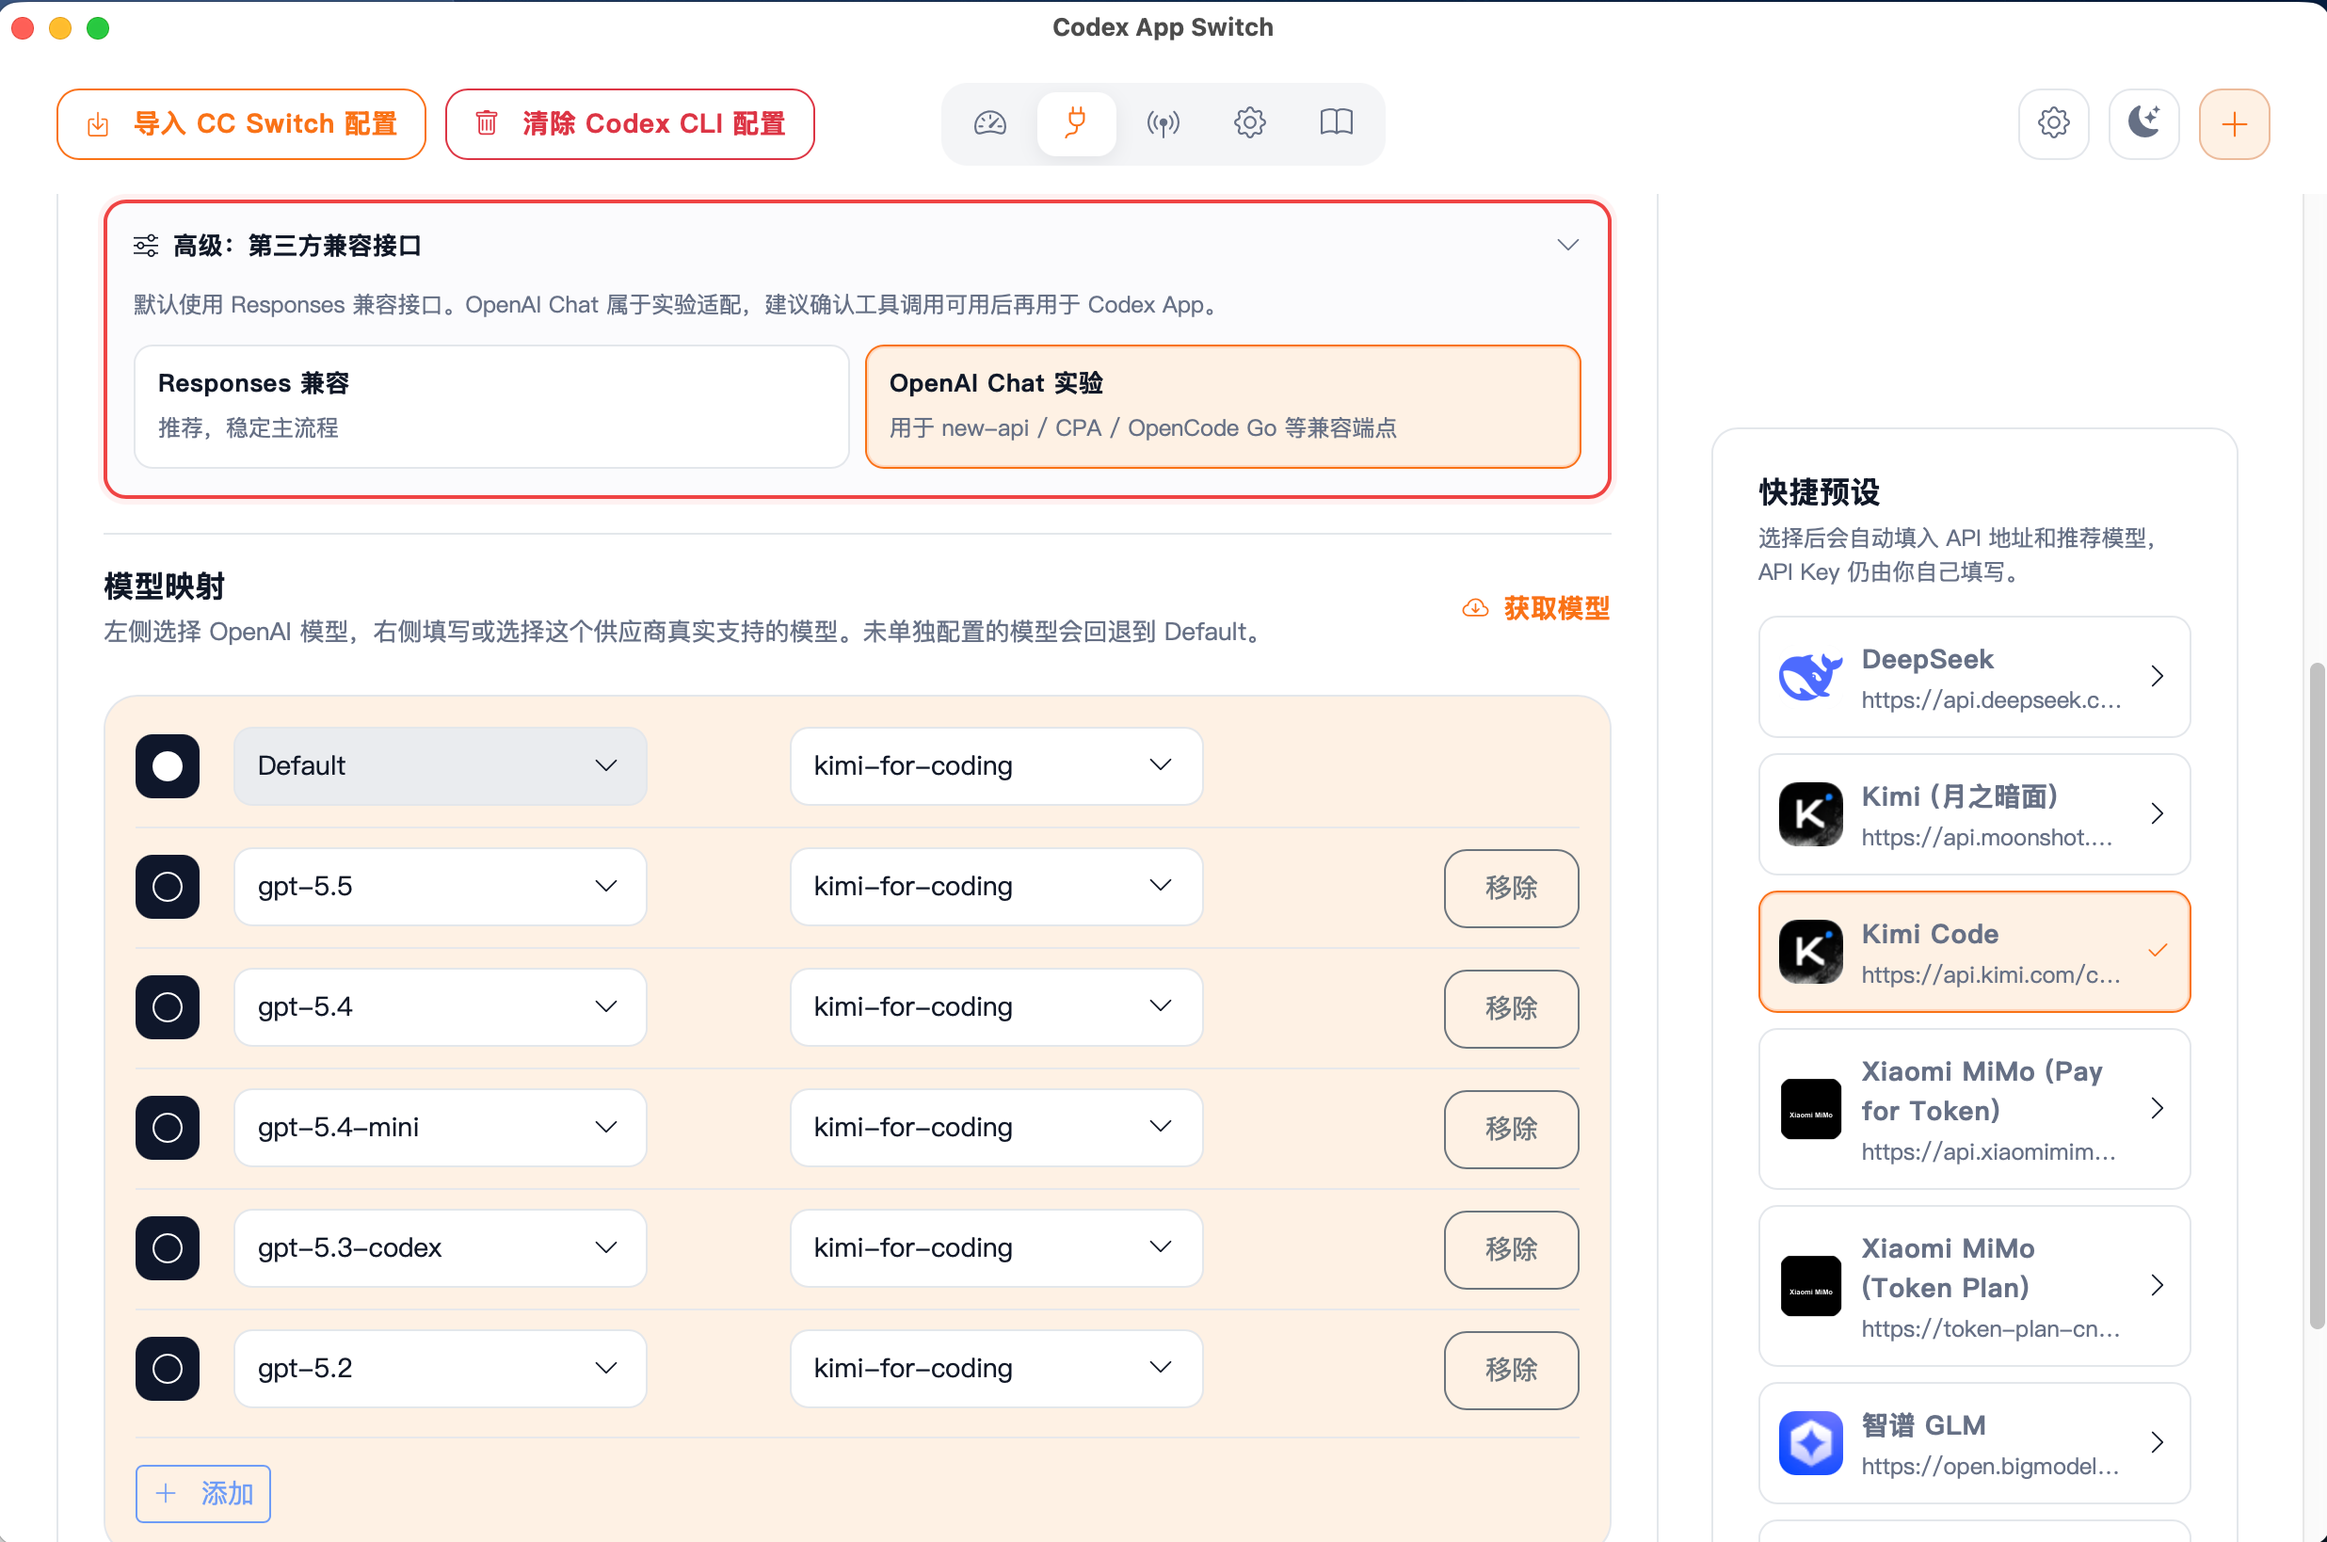Click the right-side vertical scrollbar
This screenshot has height=1542, width=2327.
coord(2318,995)
